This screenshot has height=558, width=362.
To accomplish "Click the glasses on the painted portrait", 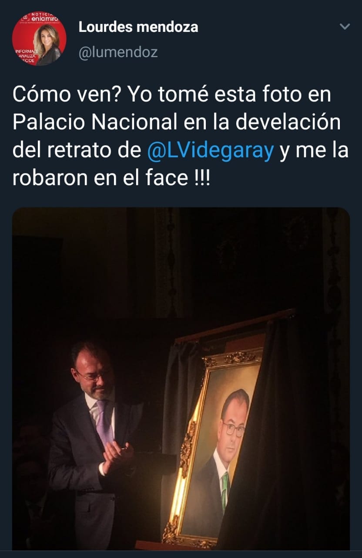I will pyautogui.click(x=234, y=428).
